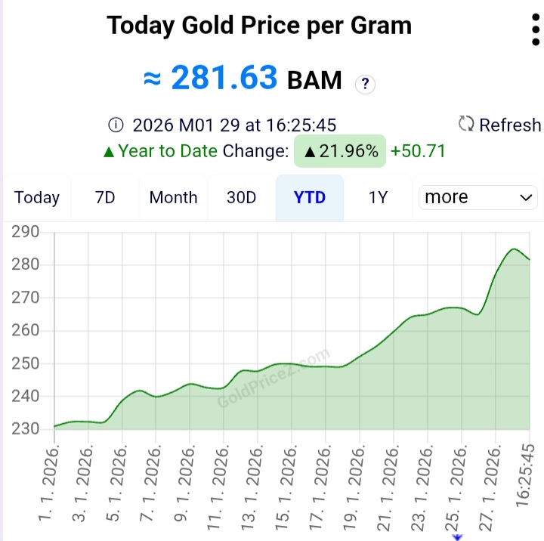544x541 pixels.
Task: Click the green up-triangle before Year to Date
Action: [x=109, y=152]
